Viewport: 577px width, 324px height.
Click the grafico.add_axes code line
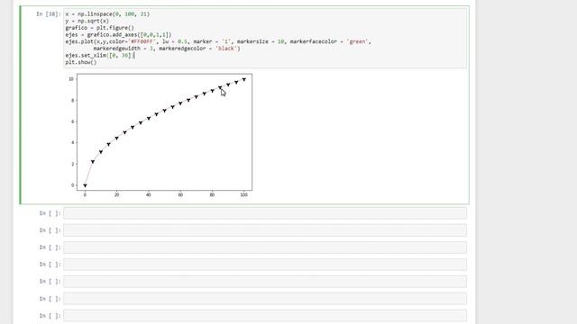pos(118,35)
